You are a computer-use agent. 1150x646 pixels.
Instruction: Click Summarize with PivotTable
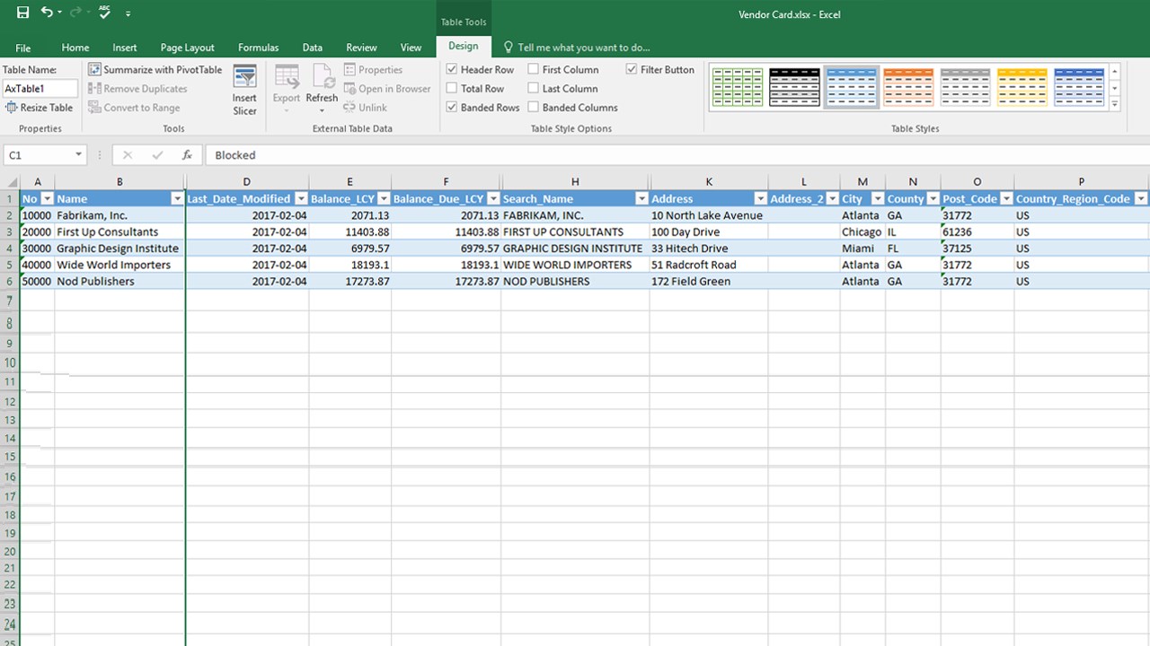click(155, 69)
